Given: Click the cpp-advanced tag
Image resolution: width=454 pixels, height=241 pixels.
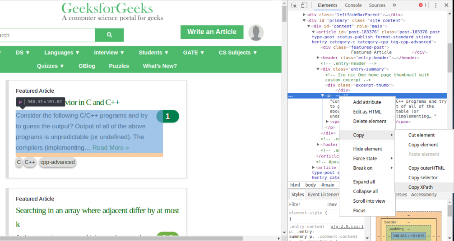Looking at the screenshot, I should tap(57, 162).
